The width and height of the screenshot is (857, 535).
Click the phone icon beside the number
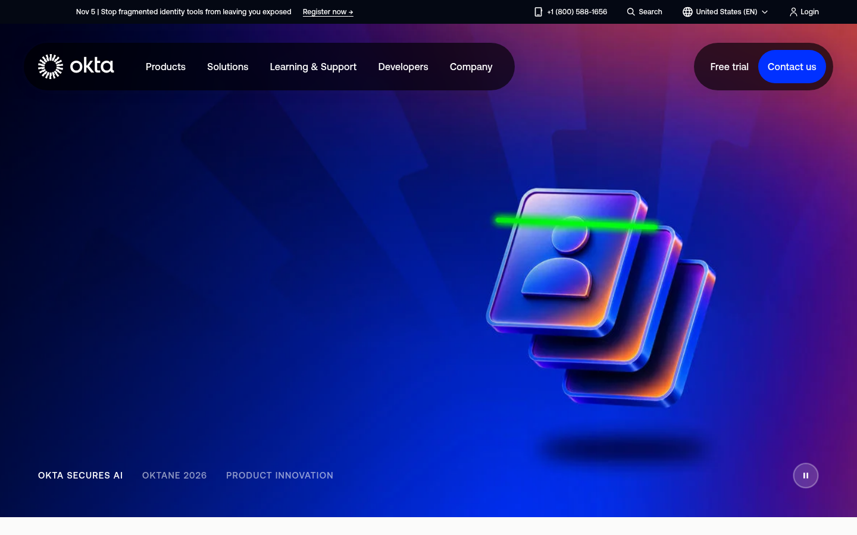[x=538, y=12]
